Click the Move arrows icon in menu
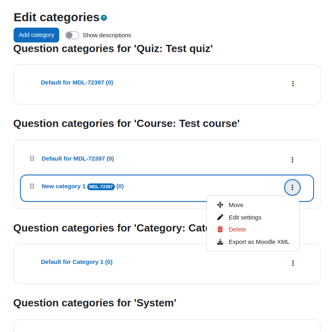The height and width of the screenshot is (332, 330). 220,205
